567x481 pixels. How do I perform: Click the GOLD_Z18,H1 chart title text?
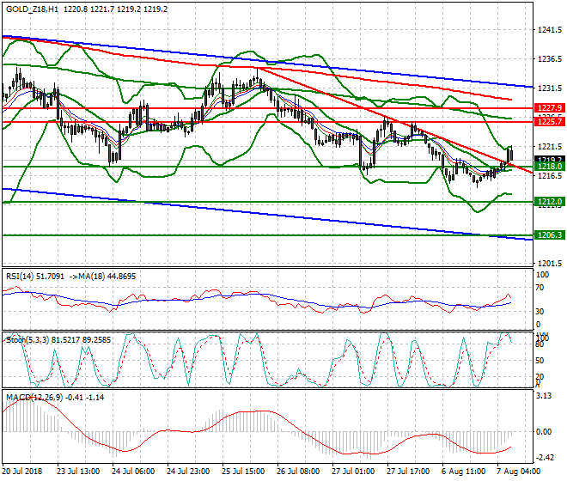click(32, 9)
